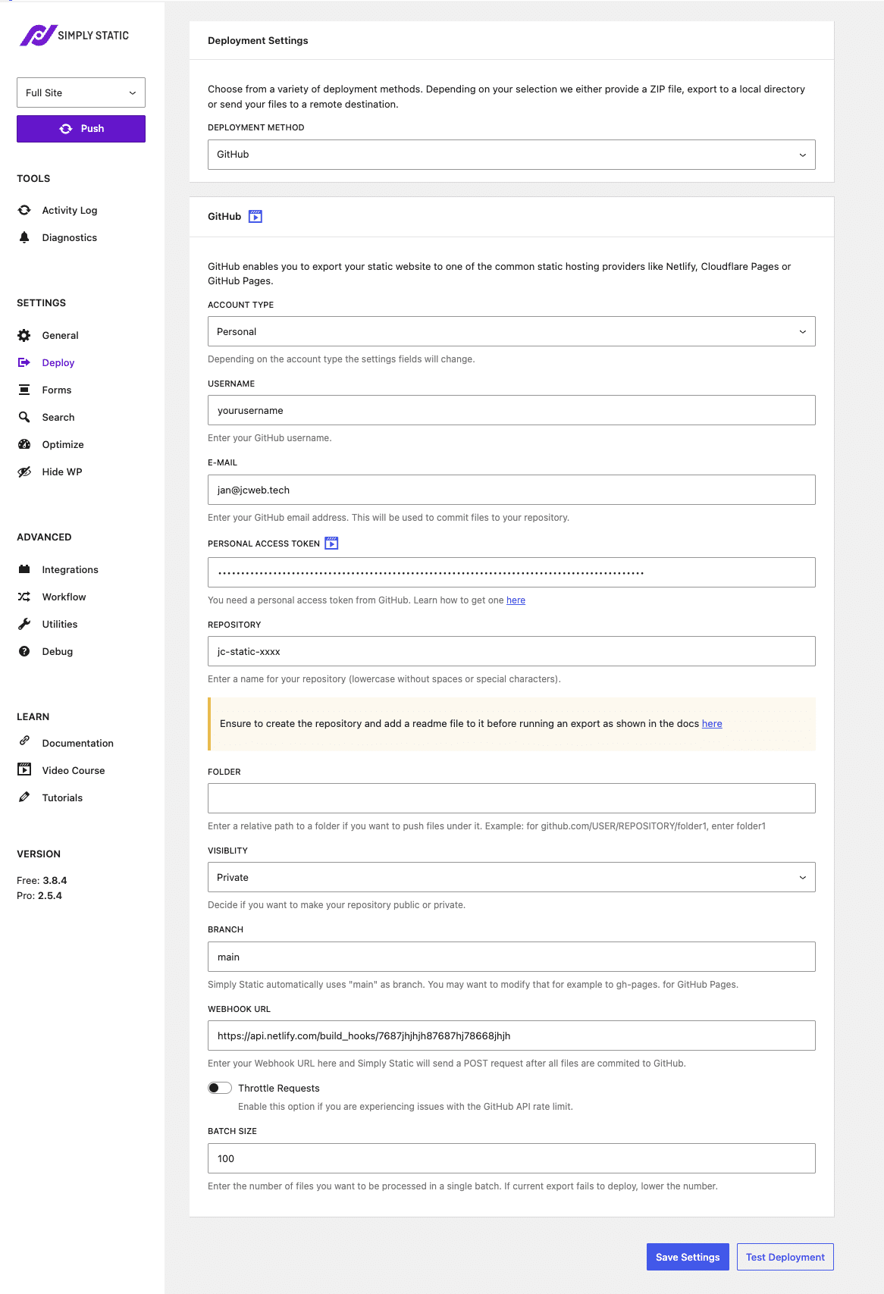Click the Save Settings button
Viewport: 884px width, 1294px height.
tap(688, 1257)
